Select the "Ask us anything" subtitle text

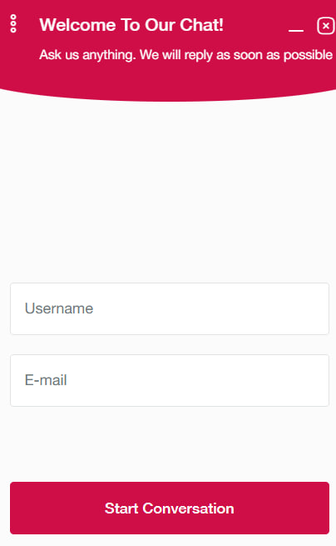186,55
